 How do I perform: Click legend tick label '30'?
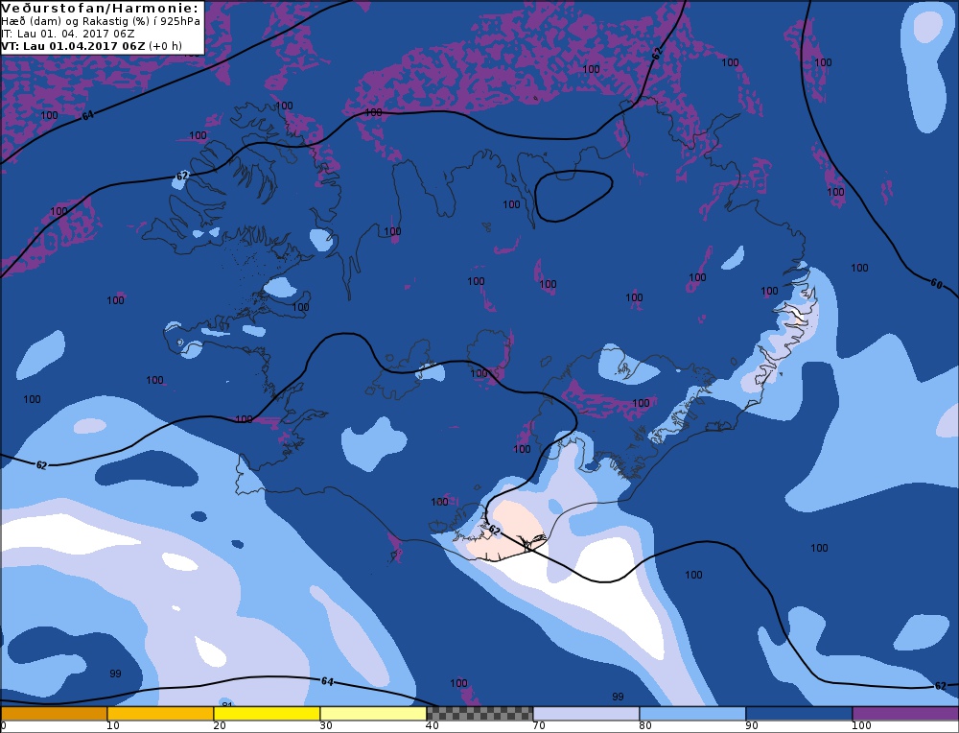[x=325, y=726]
